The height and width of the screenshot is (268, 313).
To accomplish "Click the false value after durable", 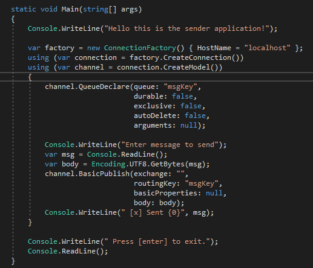I will (182, 96).
